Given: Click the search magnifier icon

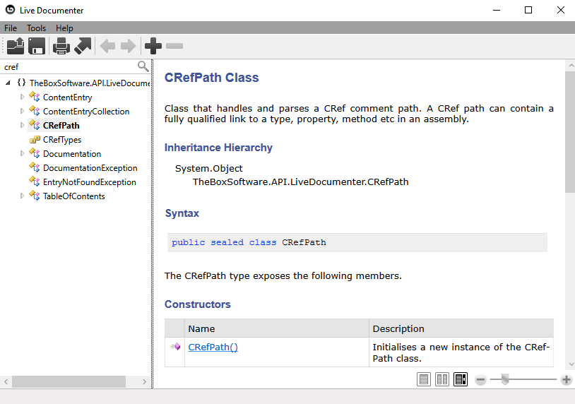Looking at the screenshot, I should coord(143,66).
